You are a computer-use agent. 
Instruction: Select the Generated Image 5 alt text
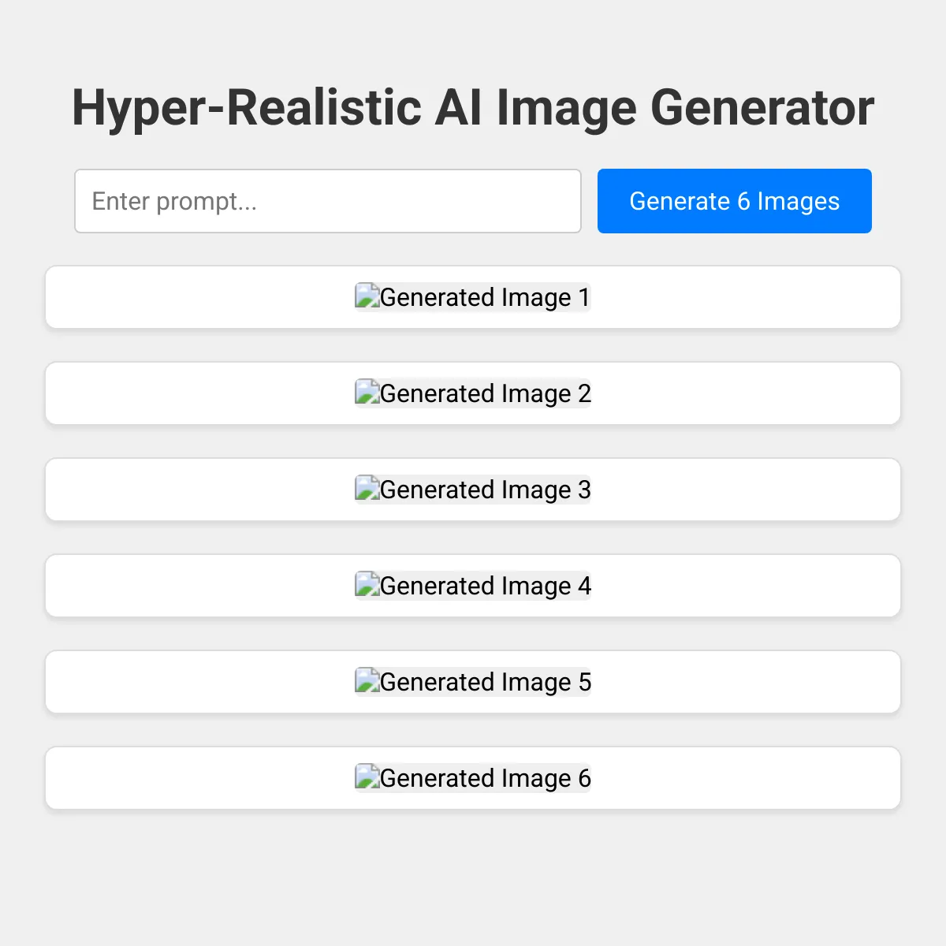[485, 682]
